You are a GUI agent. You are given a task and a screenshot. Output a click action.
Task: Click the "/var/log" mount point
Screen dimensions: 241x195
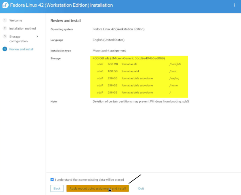pyautogui.click(x=174, y=78)
